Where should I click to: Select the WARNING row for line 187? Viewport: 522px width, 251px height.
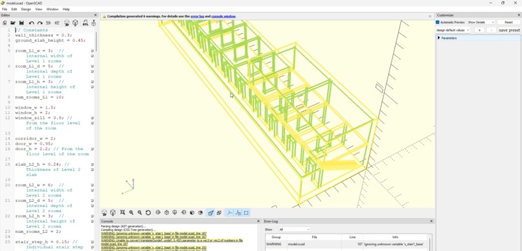click(346, 244)
